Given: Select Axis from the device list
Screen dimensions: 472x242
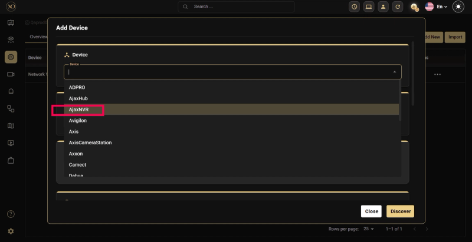Looking at the screenshot, I should click(x=231, y=131).
